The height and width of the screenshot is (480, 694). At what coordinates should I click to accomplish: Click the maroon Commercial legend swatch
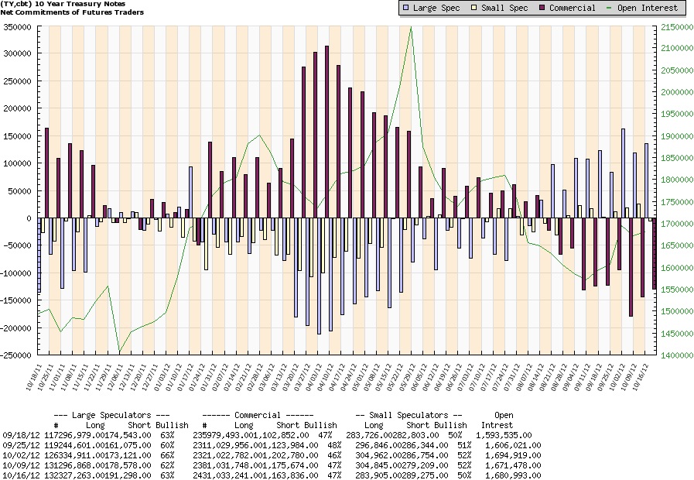click(542, 8)
